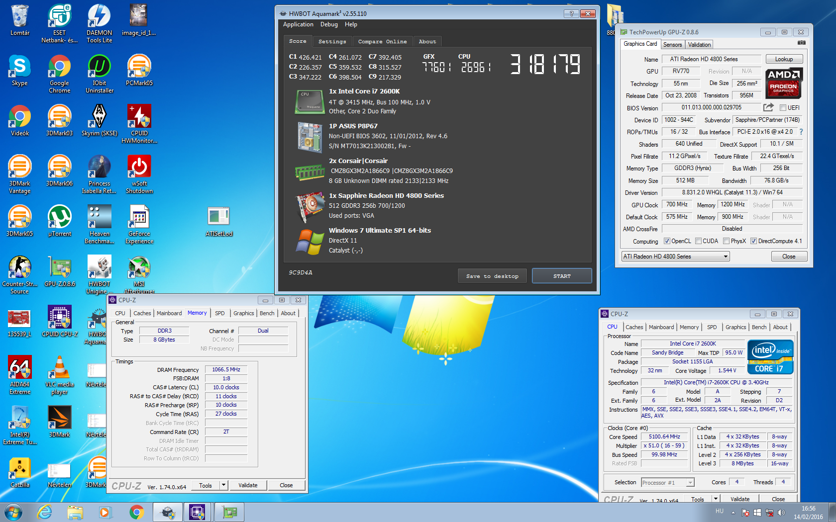This screenshot has width=836, height=522.
Task: Toggle UEFI checkbox in GPU-Z
Action: [x=783, y=108]
